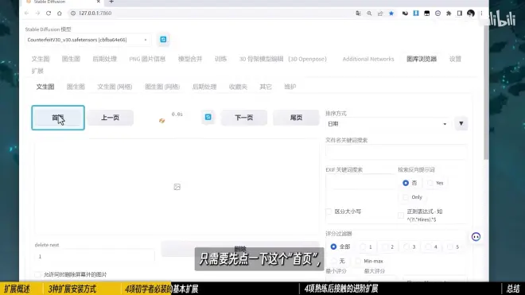Select Yes for 检索反向提示词
The height and width of the screenshot is (295, 525).
pos(430,183)
